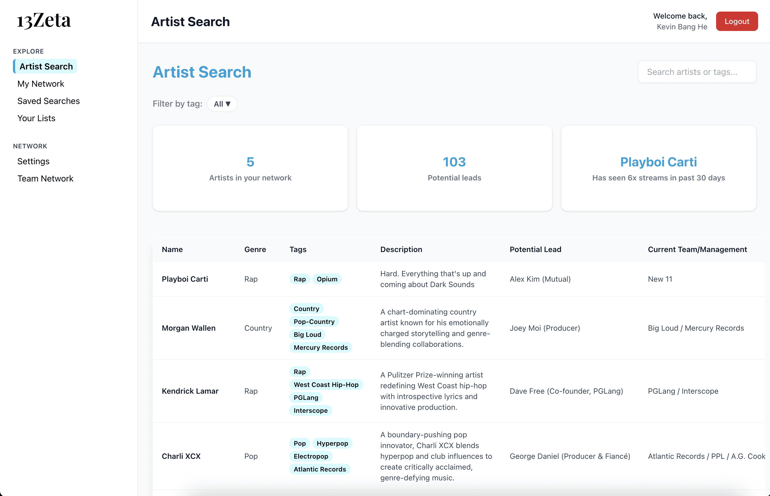Click the Name column header
This screenshot has height=496, width=770.
pyautogui.click(x=172, y=249)
